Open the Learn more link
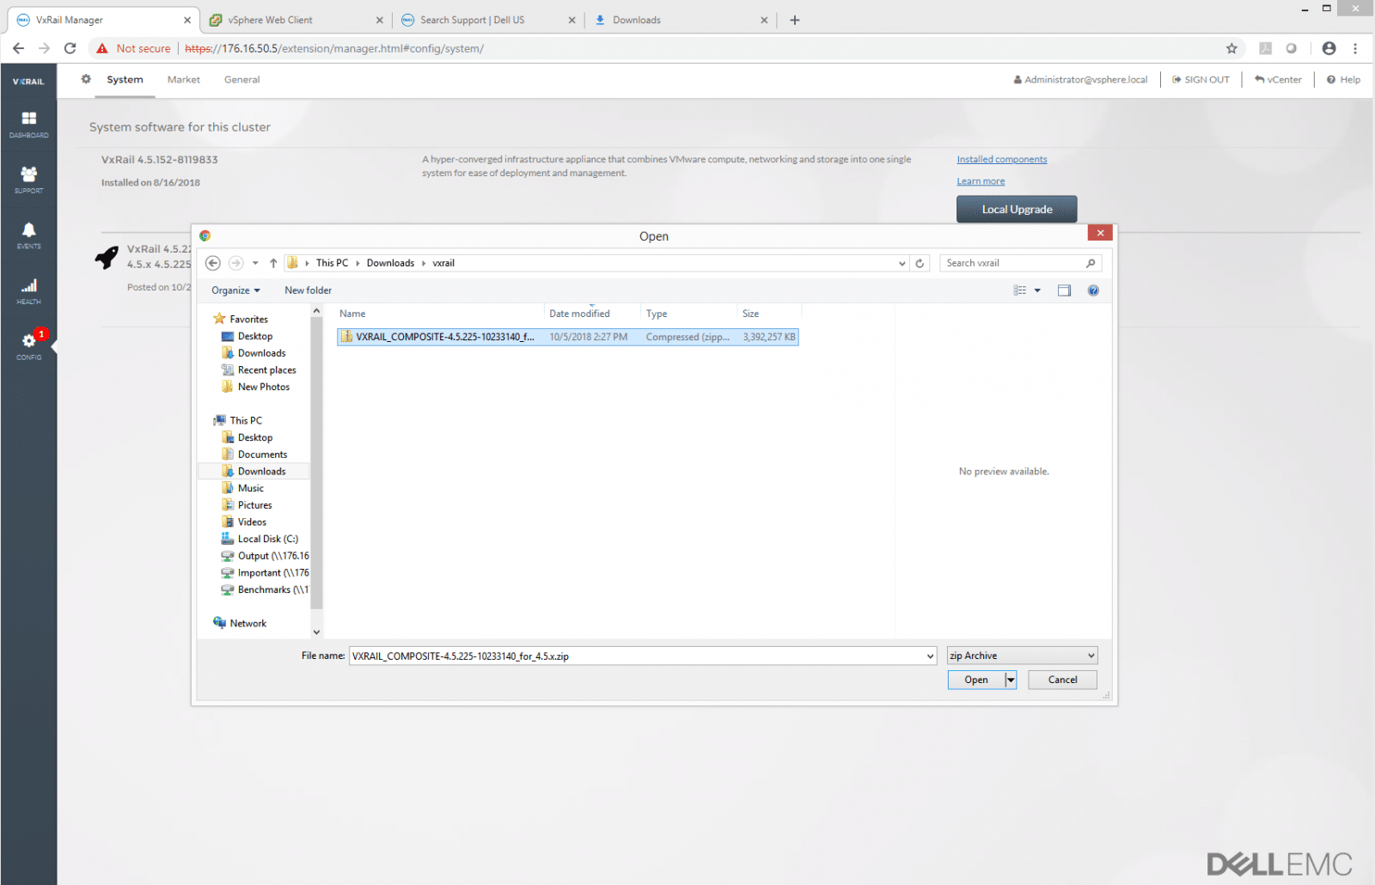The height and width of the screenshot is (885, 1375). point(981,181)
